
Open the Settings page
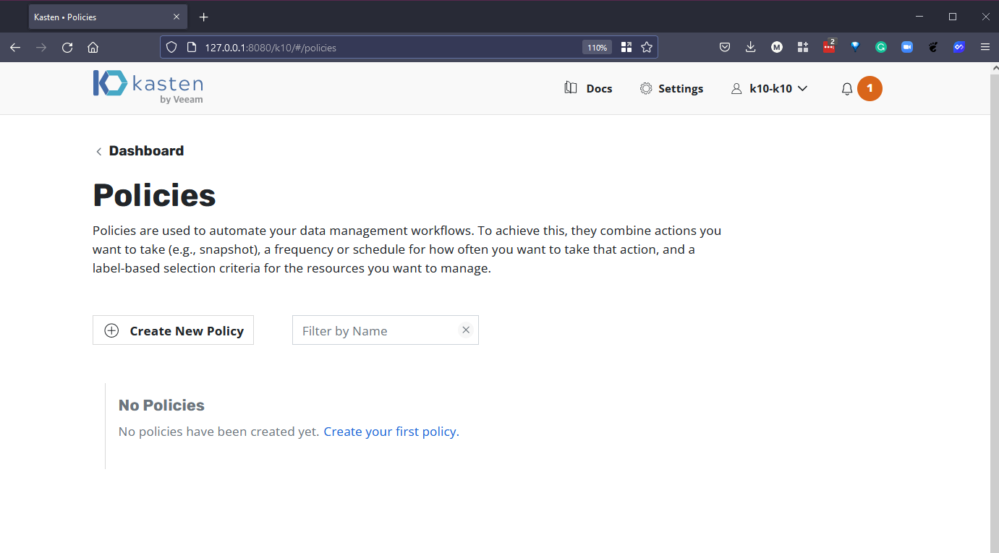671,89
